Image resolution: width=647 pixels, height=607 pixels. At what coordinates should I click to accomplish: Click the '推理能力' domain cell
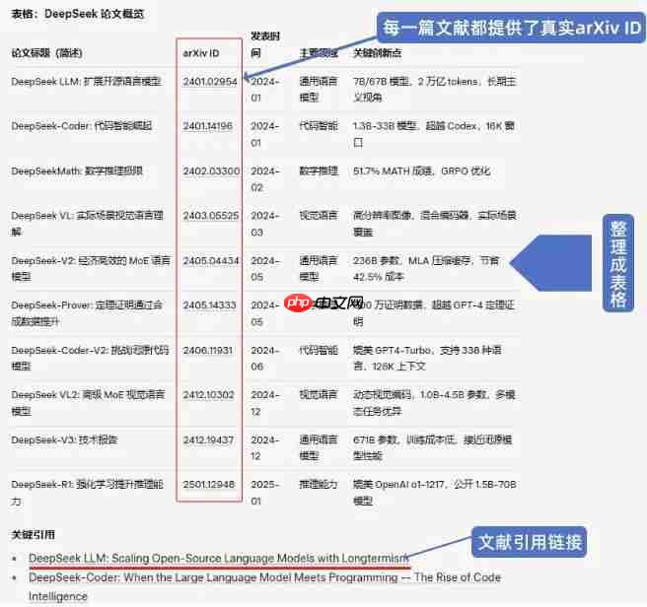point(319,485)
